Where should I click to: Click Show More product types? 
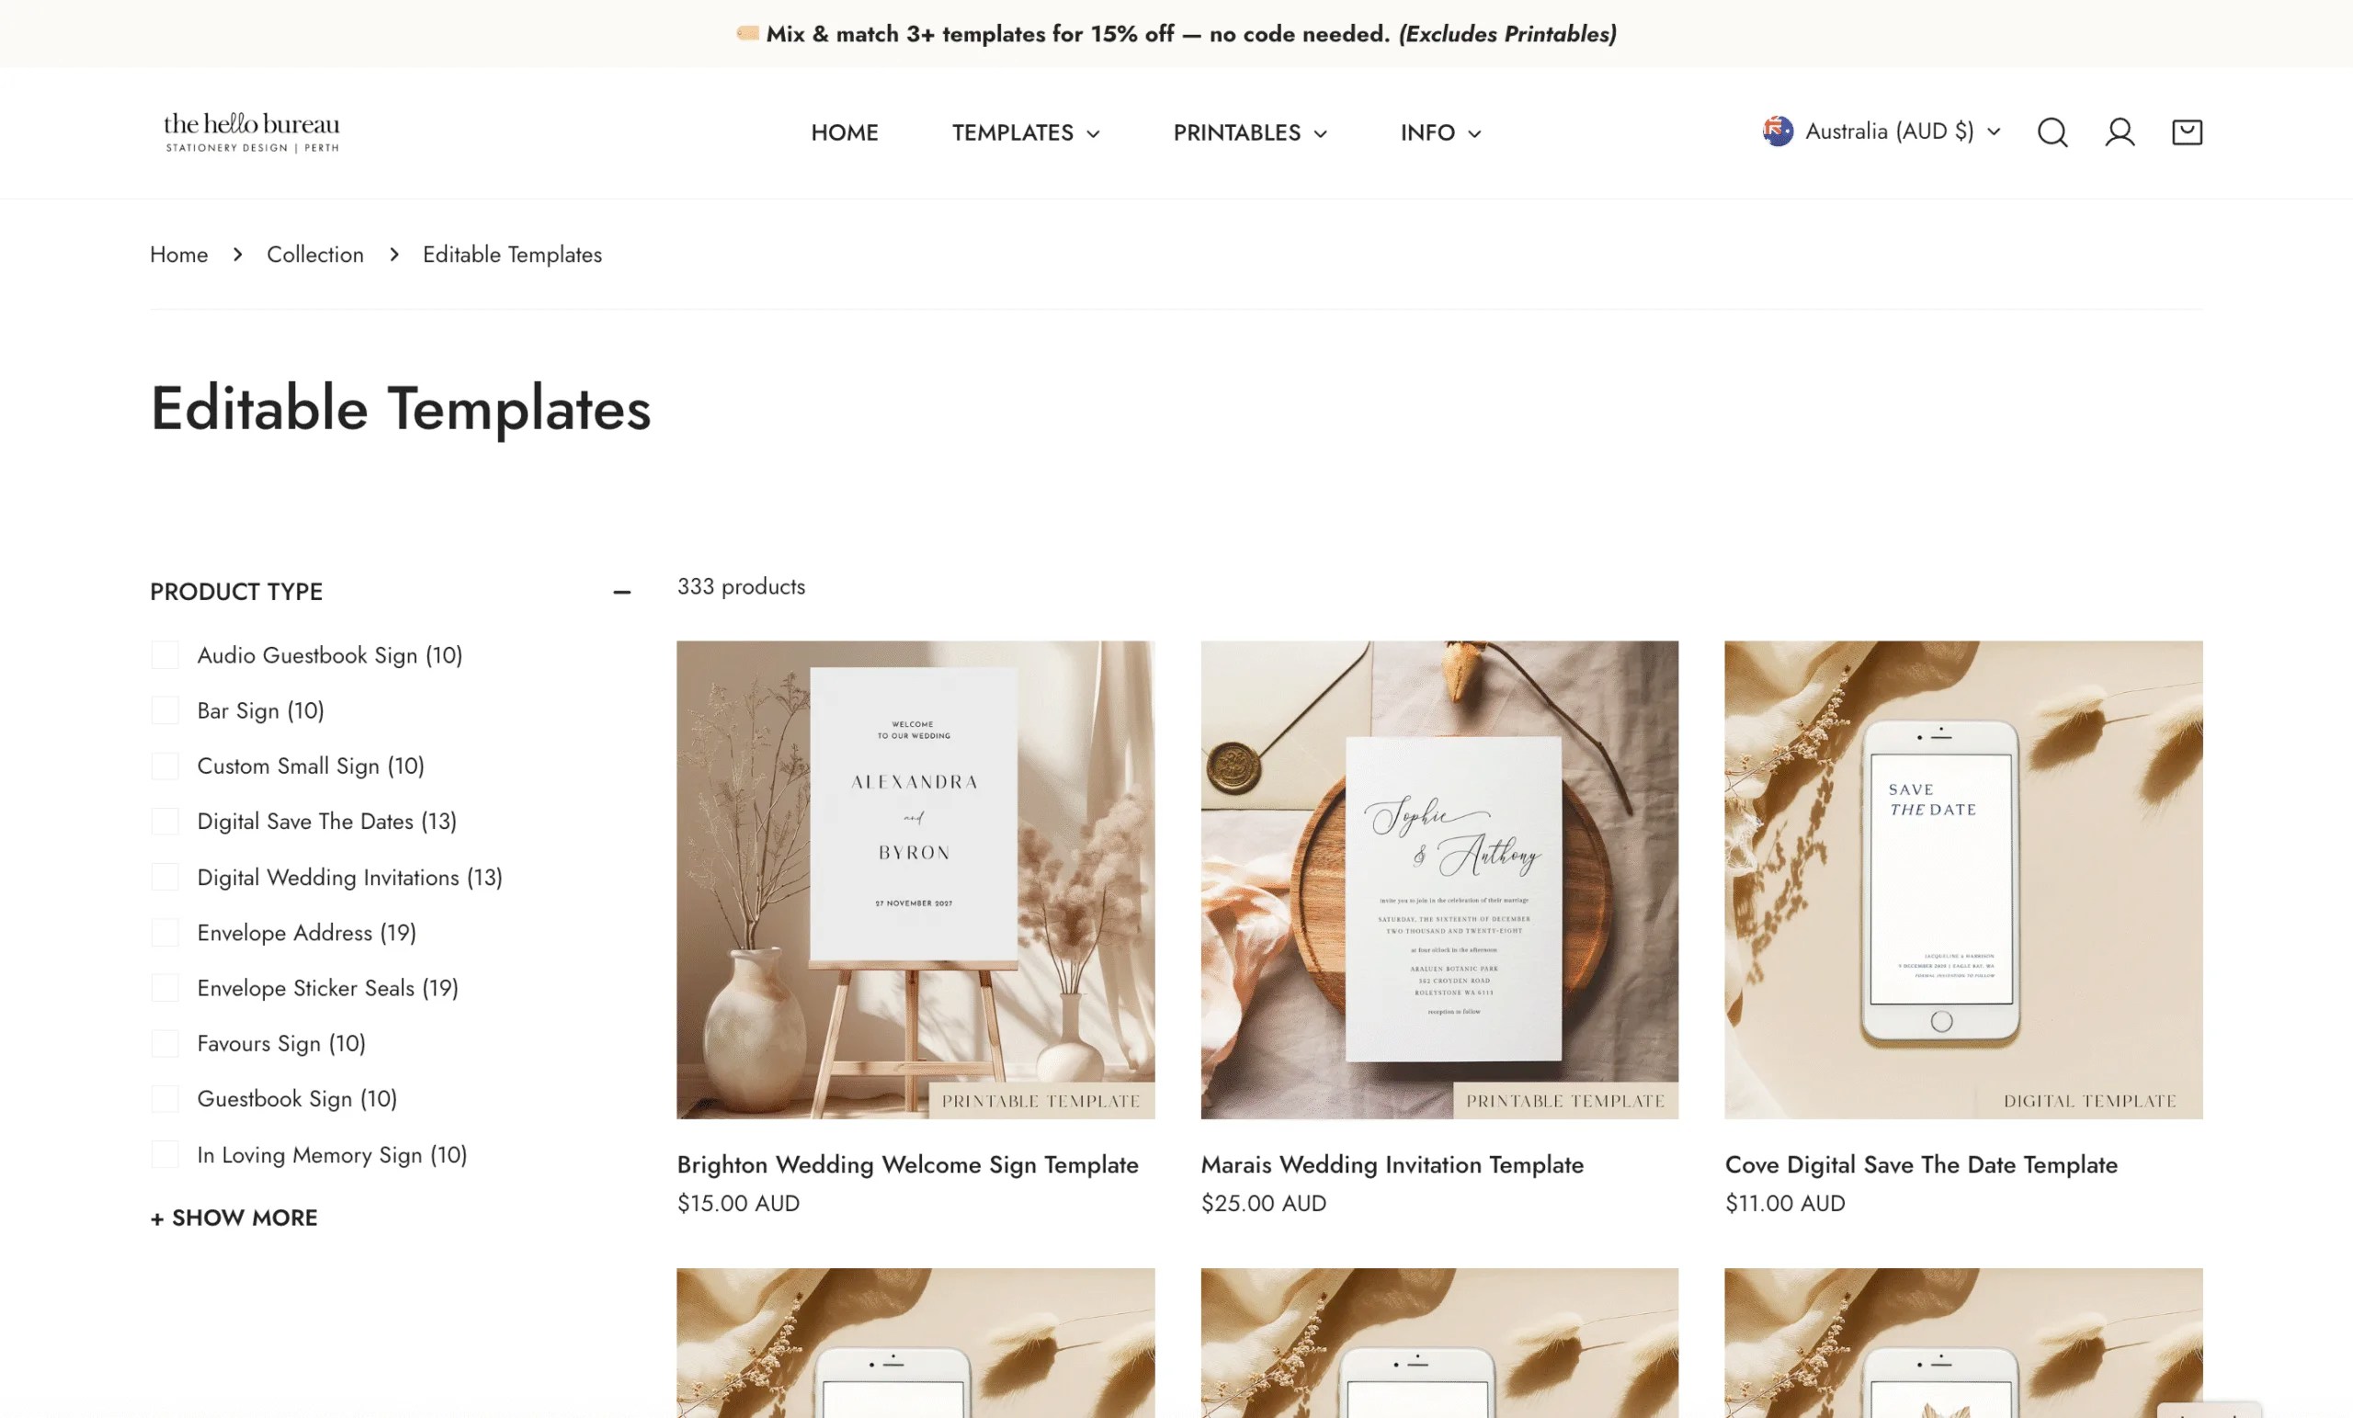[x=234, y=1218]
